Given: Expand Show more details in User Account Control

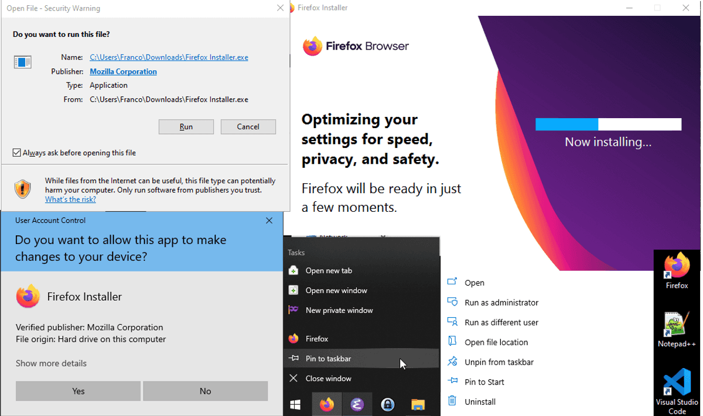Looking at the screenshot, I should pyautogui.click(x=51, y=363).
